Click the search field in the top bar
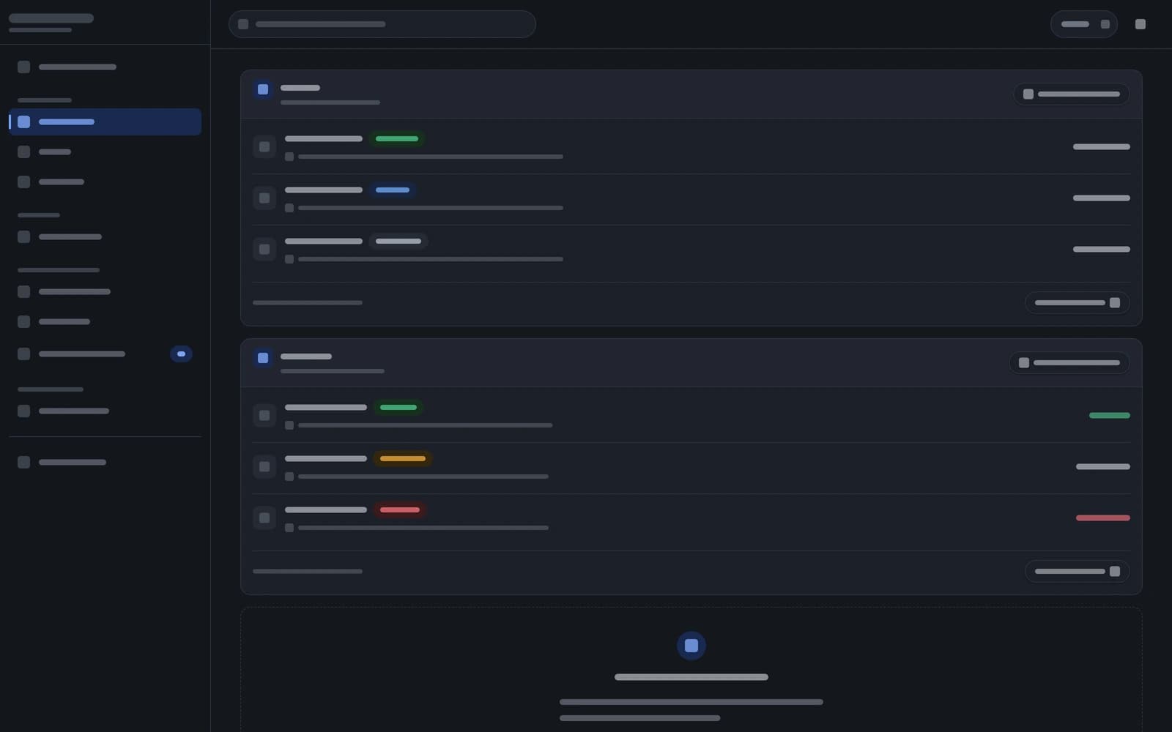 click(382, 24)
